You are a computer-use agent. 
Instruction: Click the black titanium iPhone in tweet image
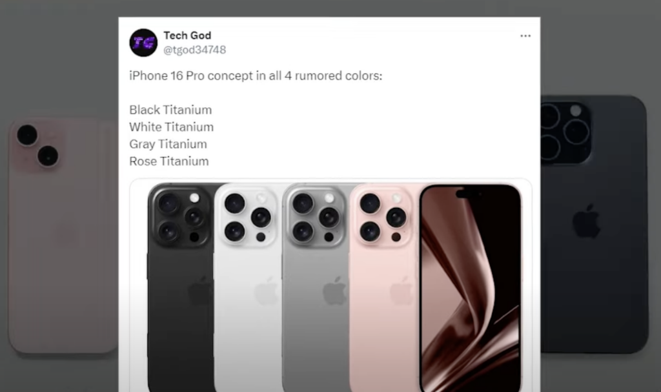(181, 287)
